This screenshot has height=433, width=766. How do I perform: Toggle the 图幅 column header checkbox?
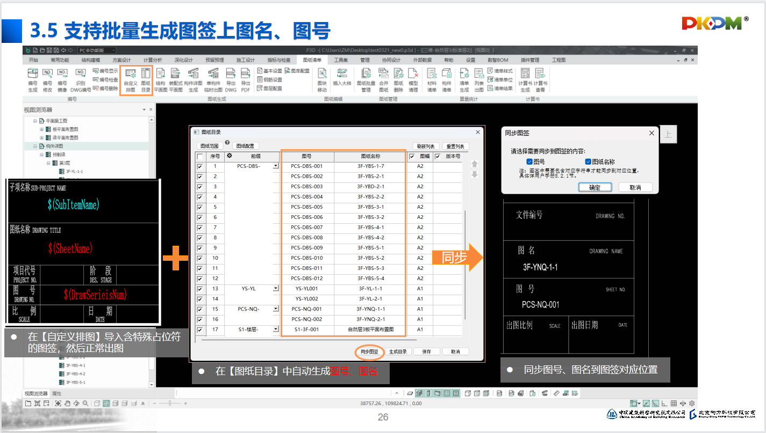[412, 157]
